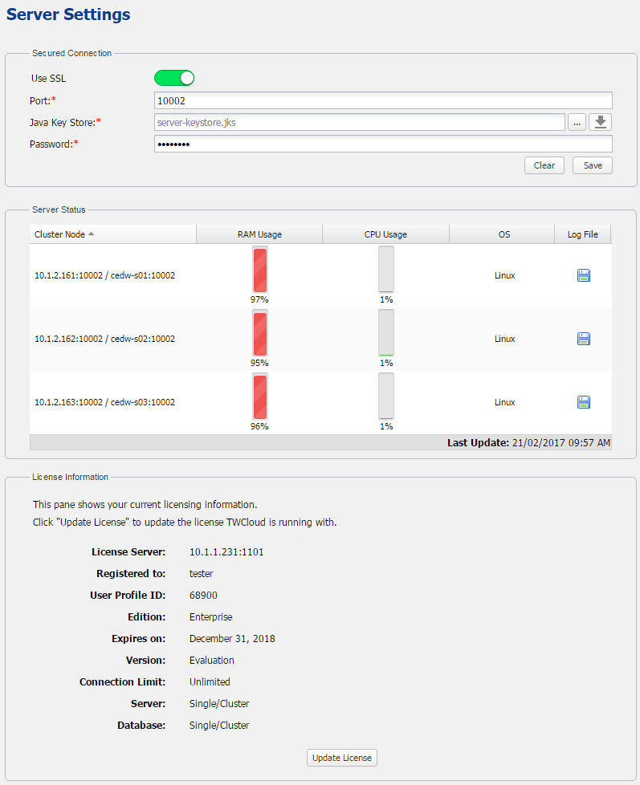Browse for key store file button
This screenshot has height=785, width=640.
(x=577, y=122)
